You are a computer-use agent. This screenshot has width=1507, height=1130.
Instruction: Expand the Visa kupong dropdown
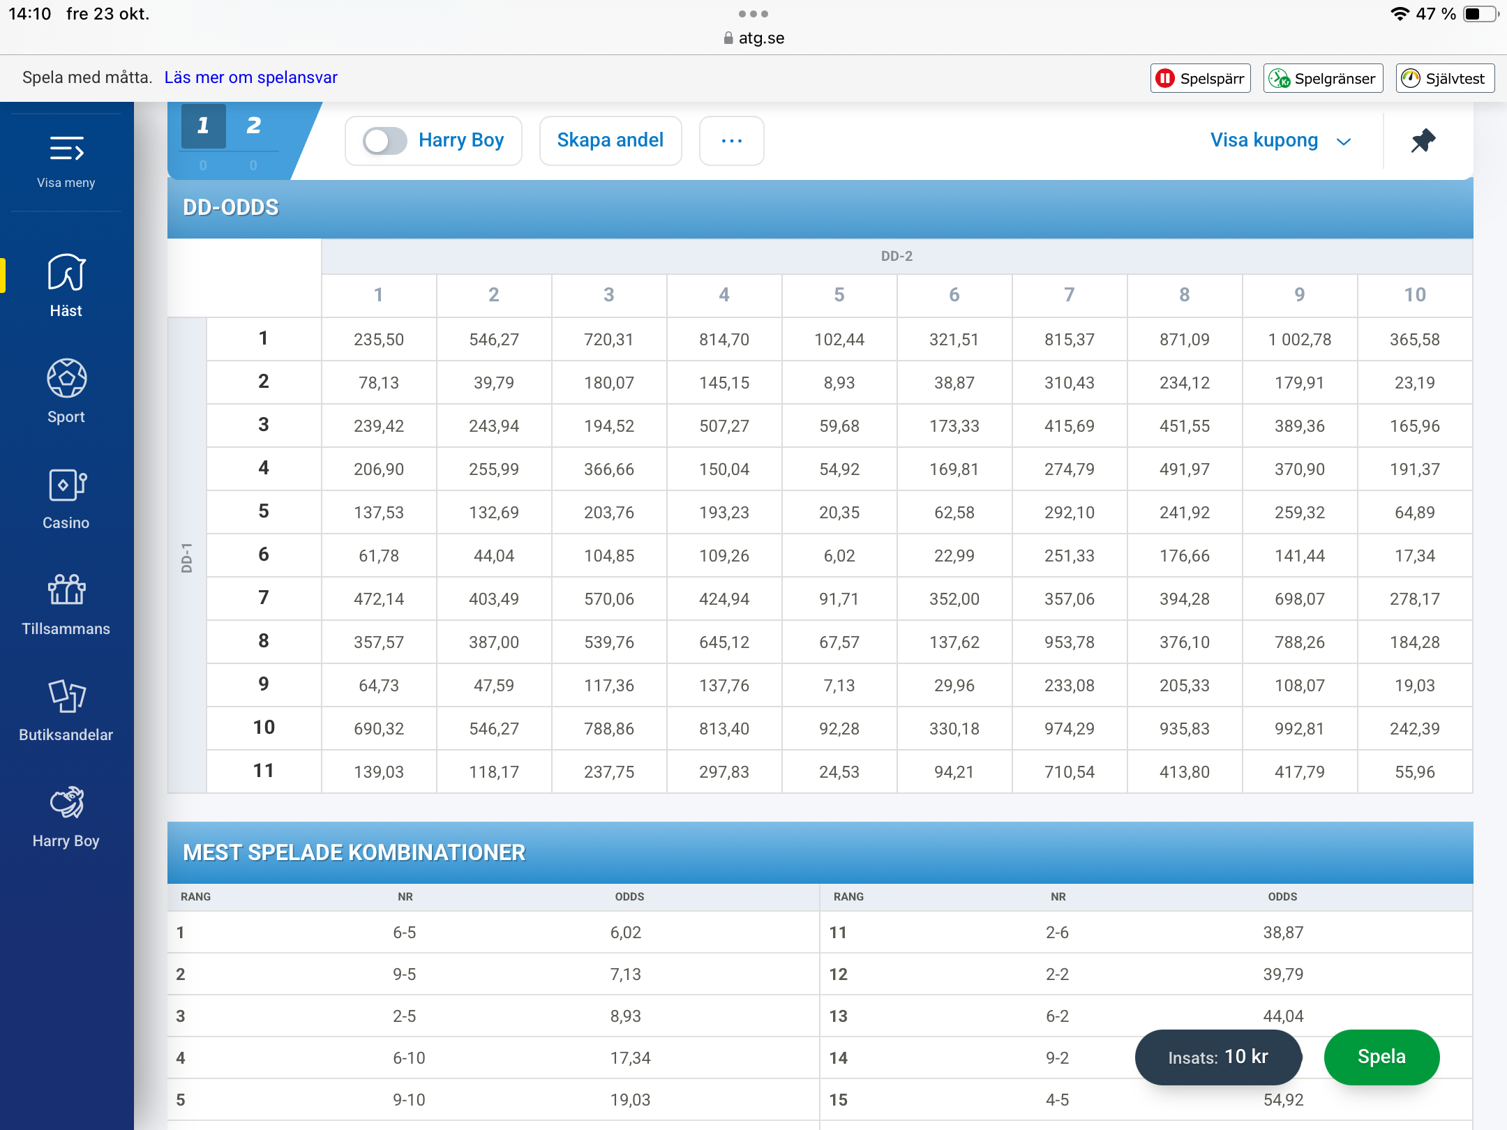[1280, 141]
